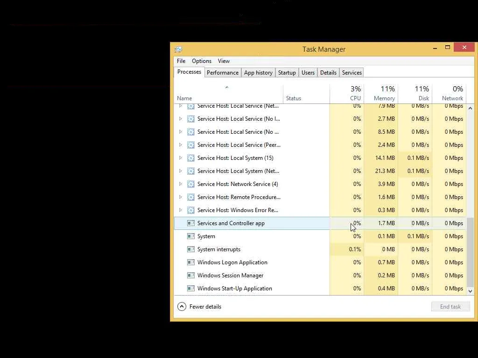This screenshot has height=358, width=478.
Task: Expand Service Host: Local Service (Peer... row
Action: pyautogui.click(x=181, y=145)
